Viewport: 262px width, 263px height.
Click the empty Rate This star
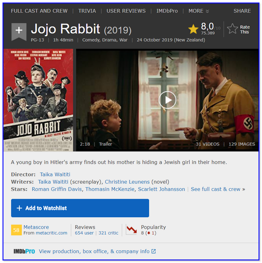tap(232, 29)
